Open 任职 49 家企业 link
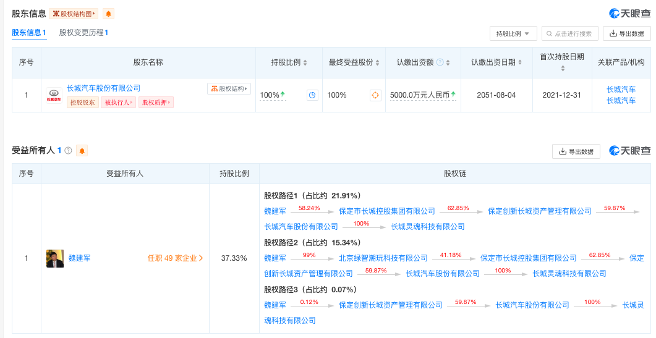 176,258
